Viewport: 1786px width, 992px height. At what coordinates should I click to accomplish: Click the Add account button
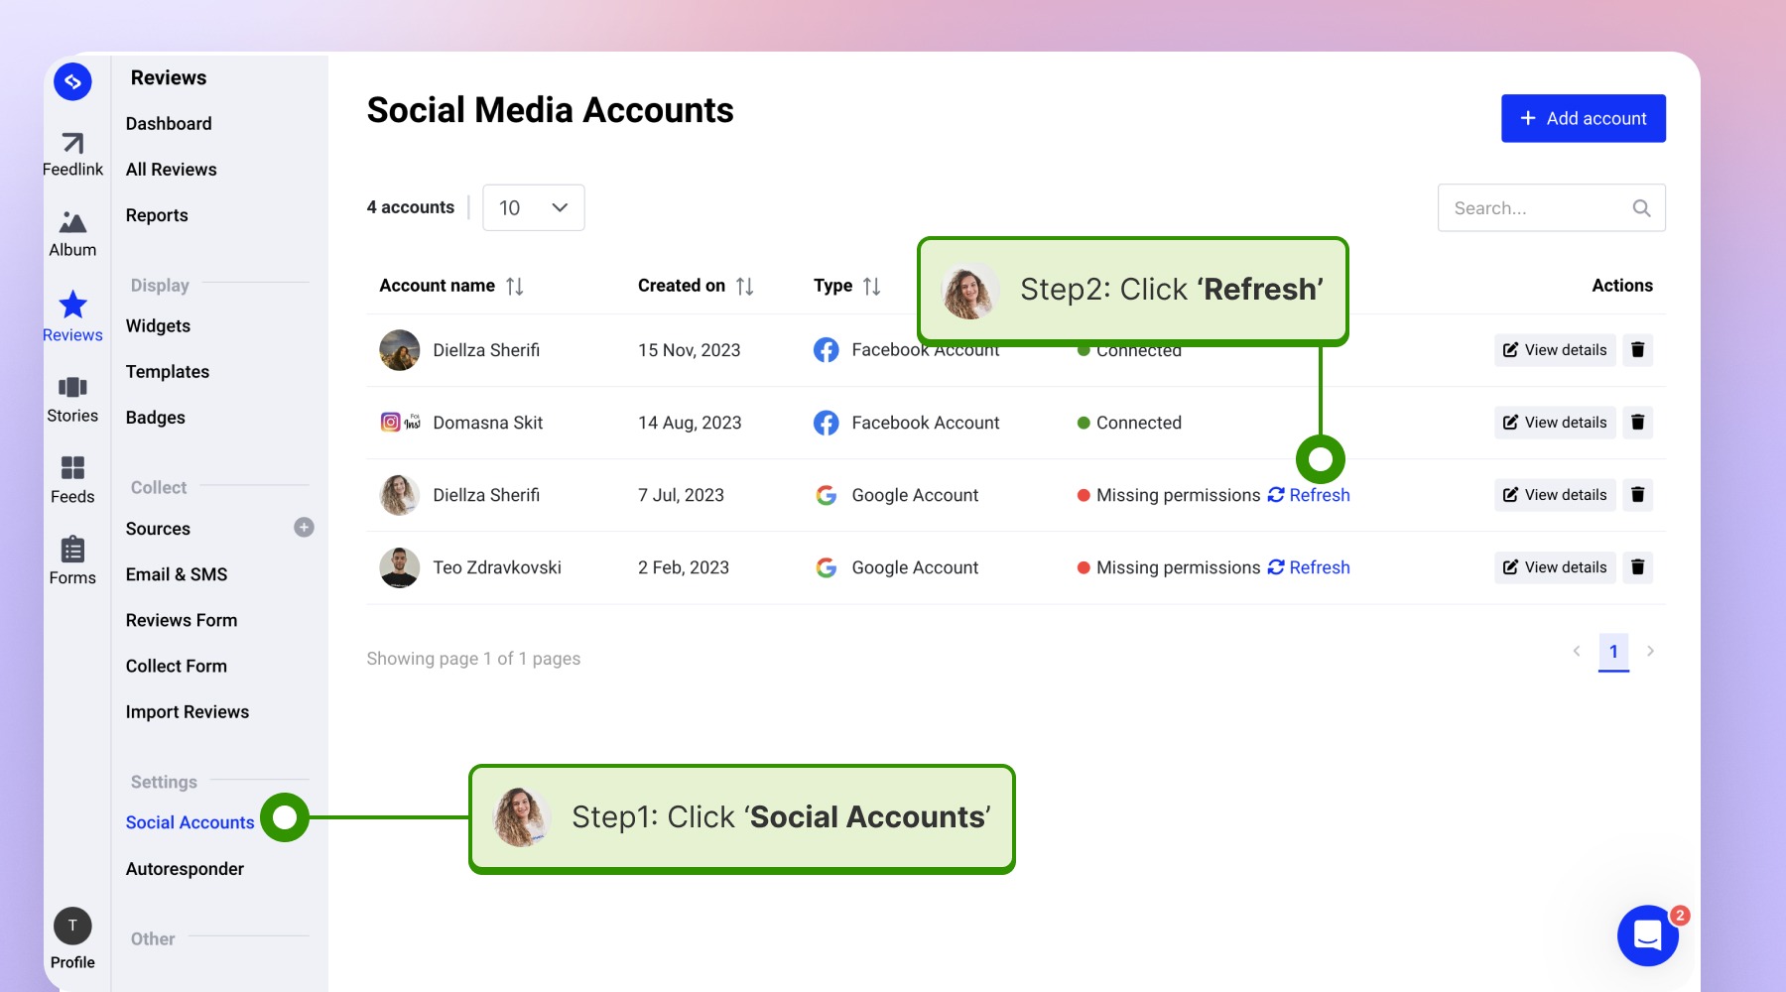coord(1583,118)
